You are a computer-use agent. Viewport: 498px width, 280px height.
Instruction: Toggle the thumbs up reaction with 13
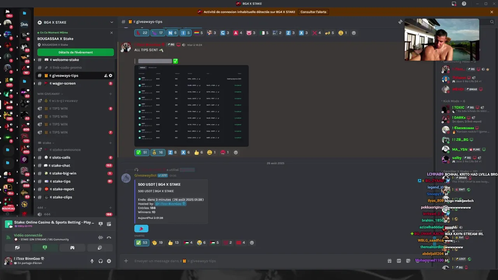point(174,243)
